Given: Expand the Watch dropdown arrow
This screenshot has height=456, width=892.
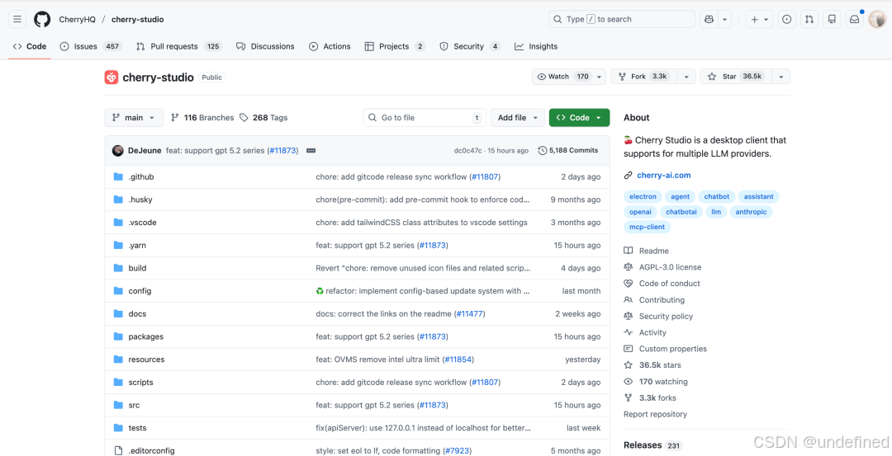Looking at the screenshot, I should coord(600,77).
